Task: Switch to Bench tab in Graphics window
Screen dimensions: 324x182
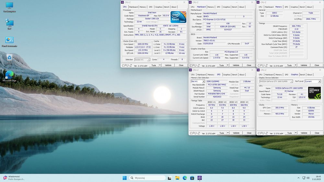Action: pyautogui.click(x=302, y=74)
